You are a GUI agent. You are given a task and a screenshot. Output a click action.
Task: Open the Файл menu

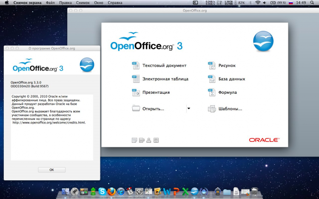click(50, 3)
